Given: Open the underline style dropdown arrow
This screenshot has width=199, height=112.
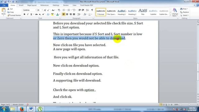Looking at the screenshot, I should pos(34,14).
